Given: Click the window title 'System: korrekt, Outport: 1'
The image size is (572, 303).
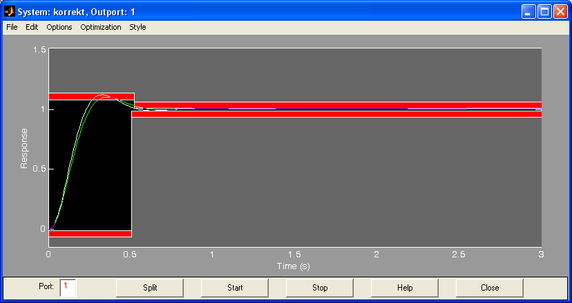Looking at the screenshot, I should pyautogui.click(x=76, y=12).
